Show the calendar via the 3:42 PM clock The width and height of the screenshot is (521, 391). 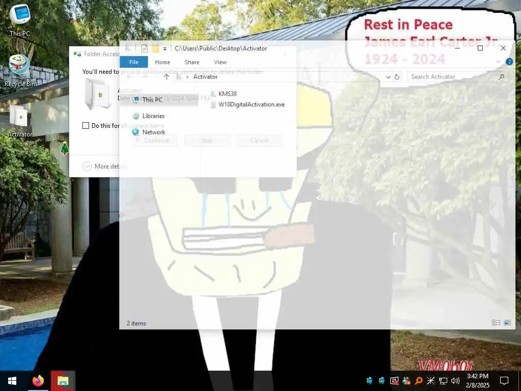click(x=477, y=381)
